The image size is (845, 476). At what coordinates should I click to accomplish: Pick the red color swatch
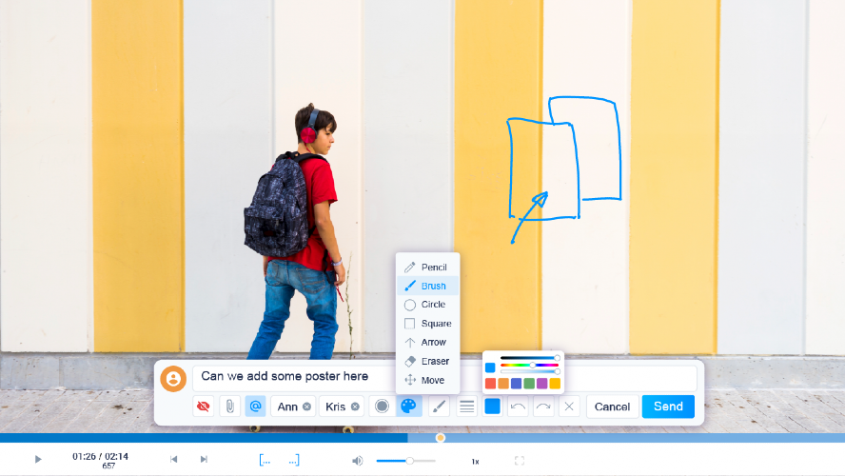490,384
